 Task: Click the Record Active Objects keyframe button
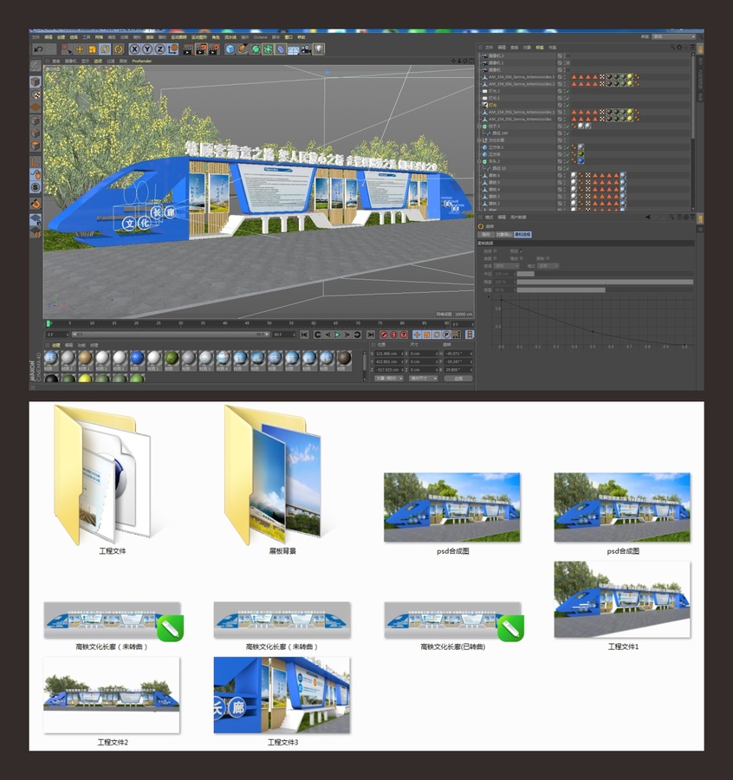(384, 335)
